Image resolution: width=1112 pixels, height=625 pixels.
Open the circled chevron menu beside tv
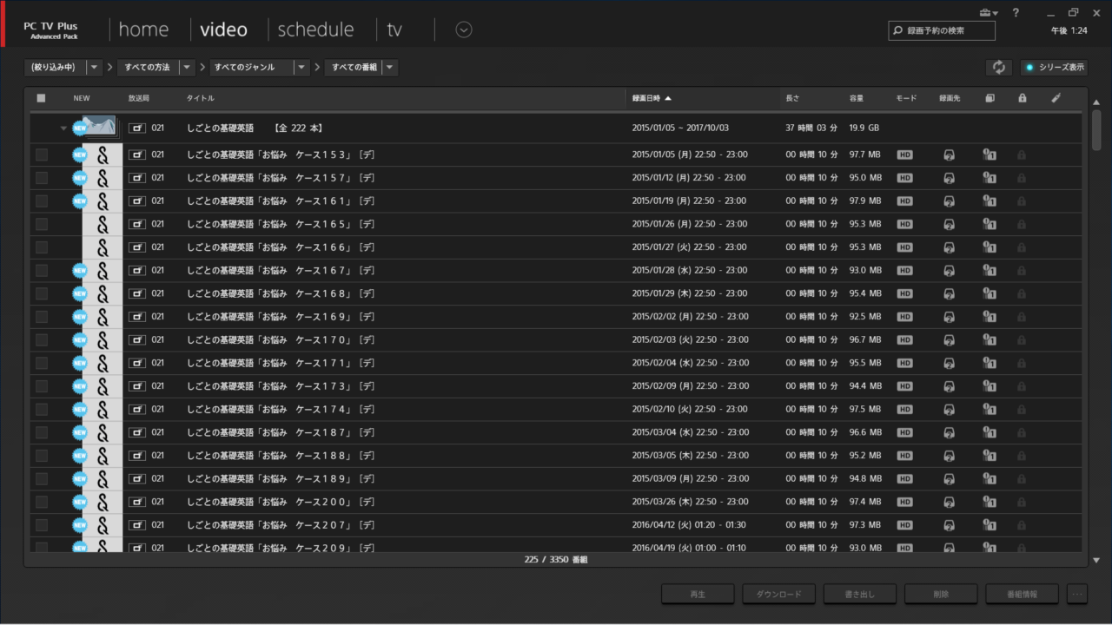click(x=464, y=30)
